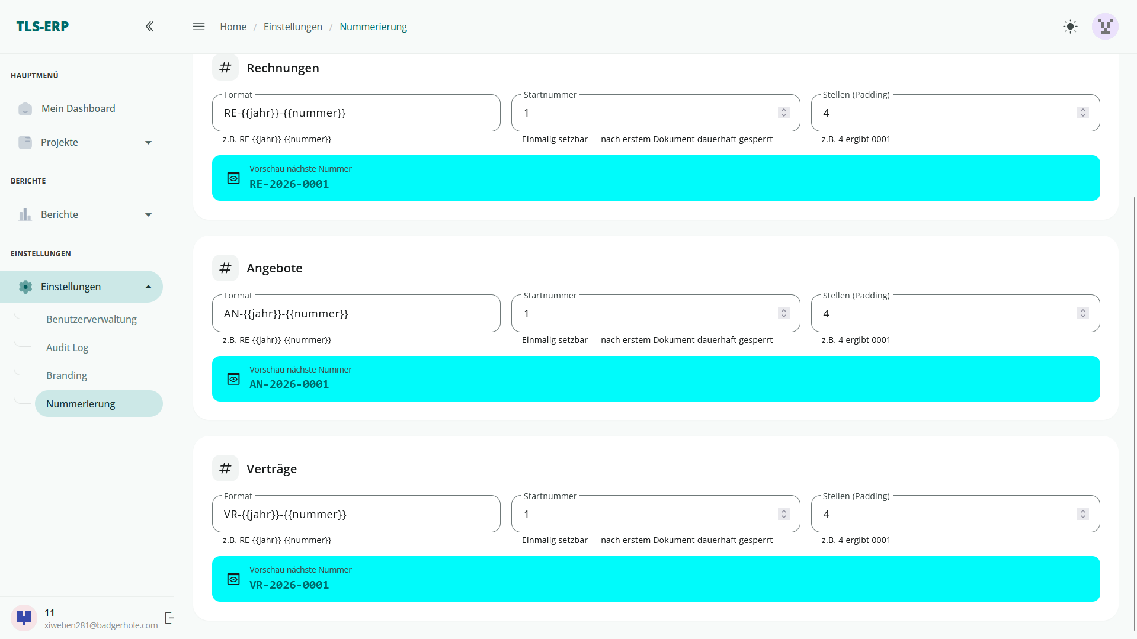Click the Angebote Startnummer field
This screenshot has width=1137, height=639.
point(655,313)
